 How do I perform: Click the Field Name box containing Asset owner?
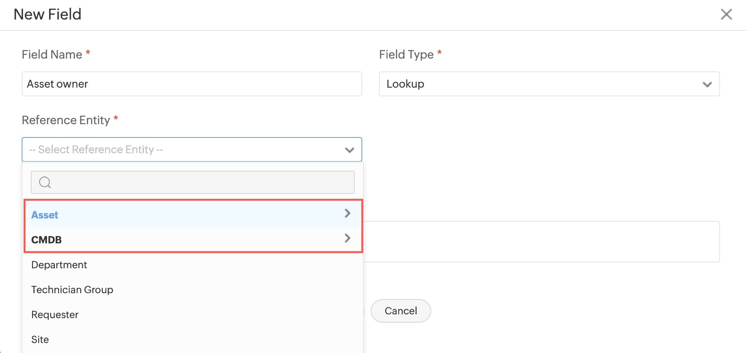(191, 84)
